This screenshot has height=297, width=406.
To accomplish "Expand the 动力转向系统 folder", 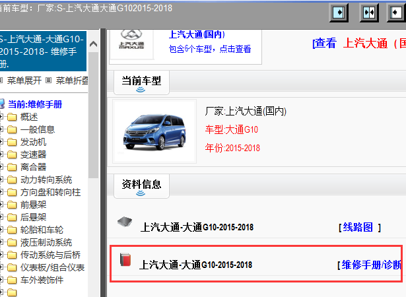I will click(1, 180).
